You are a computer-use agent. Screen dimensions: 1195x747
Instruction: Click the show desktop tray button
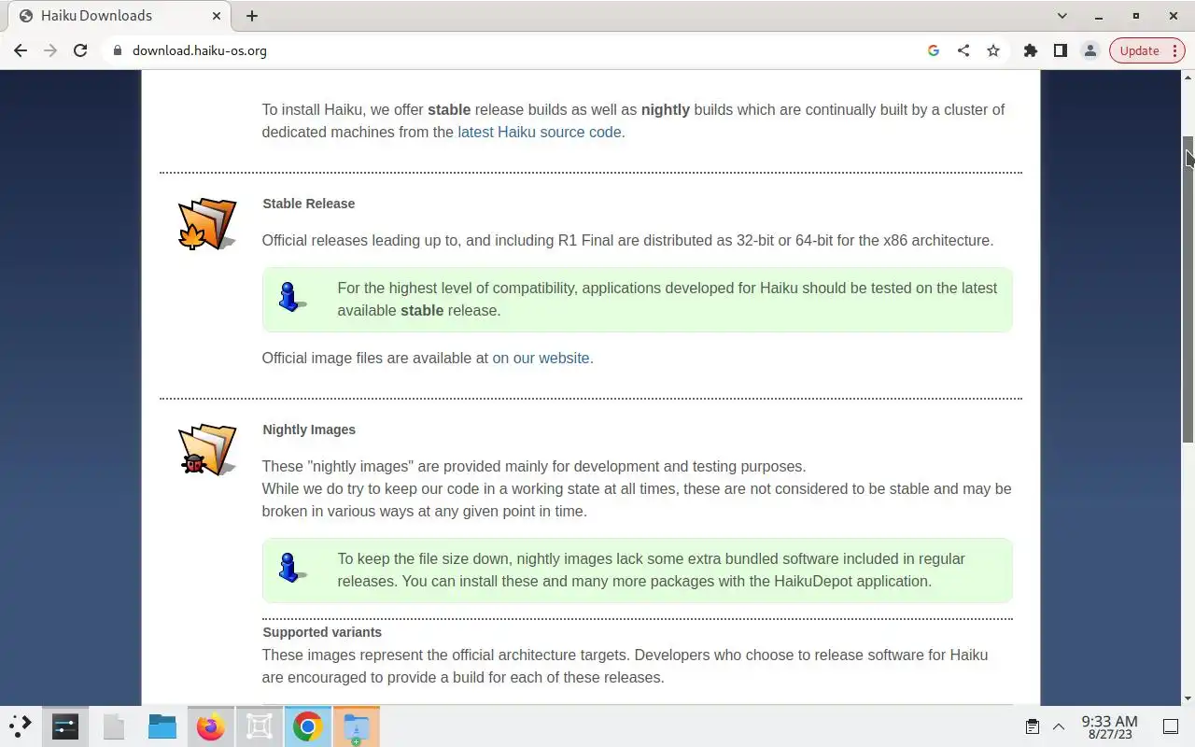point(1170,726)
